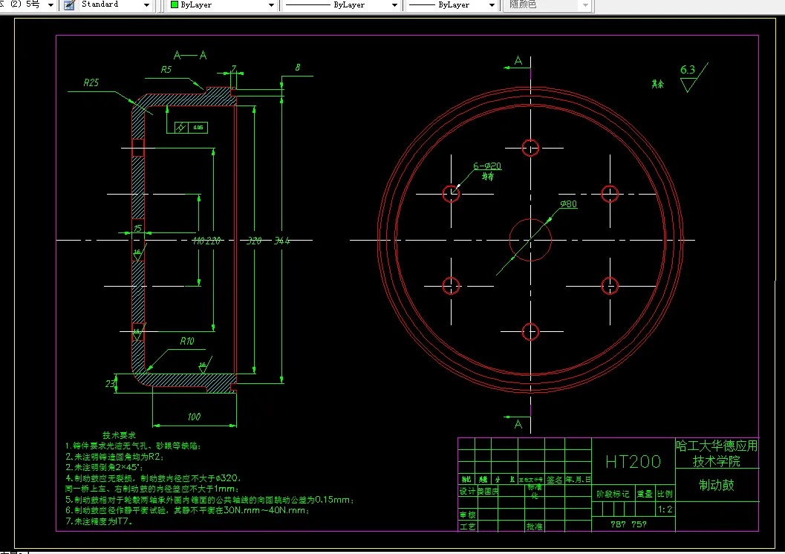
Task: Select the 批准 label in title block
Action: (534, 527)
